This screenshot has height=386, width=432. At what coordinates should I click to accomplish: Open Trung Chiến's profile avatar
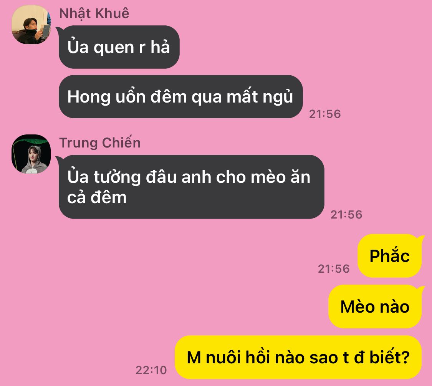pyautogui.click(x=31, y=154)
